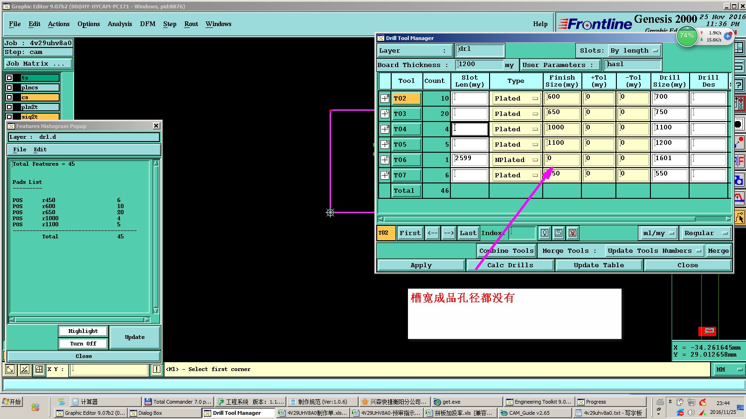Screen dimensions: 746x419
Task: Toggle the cs layer checkbox
Action: [x=9, y=97]
